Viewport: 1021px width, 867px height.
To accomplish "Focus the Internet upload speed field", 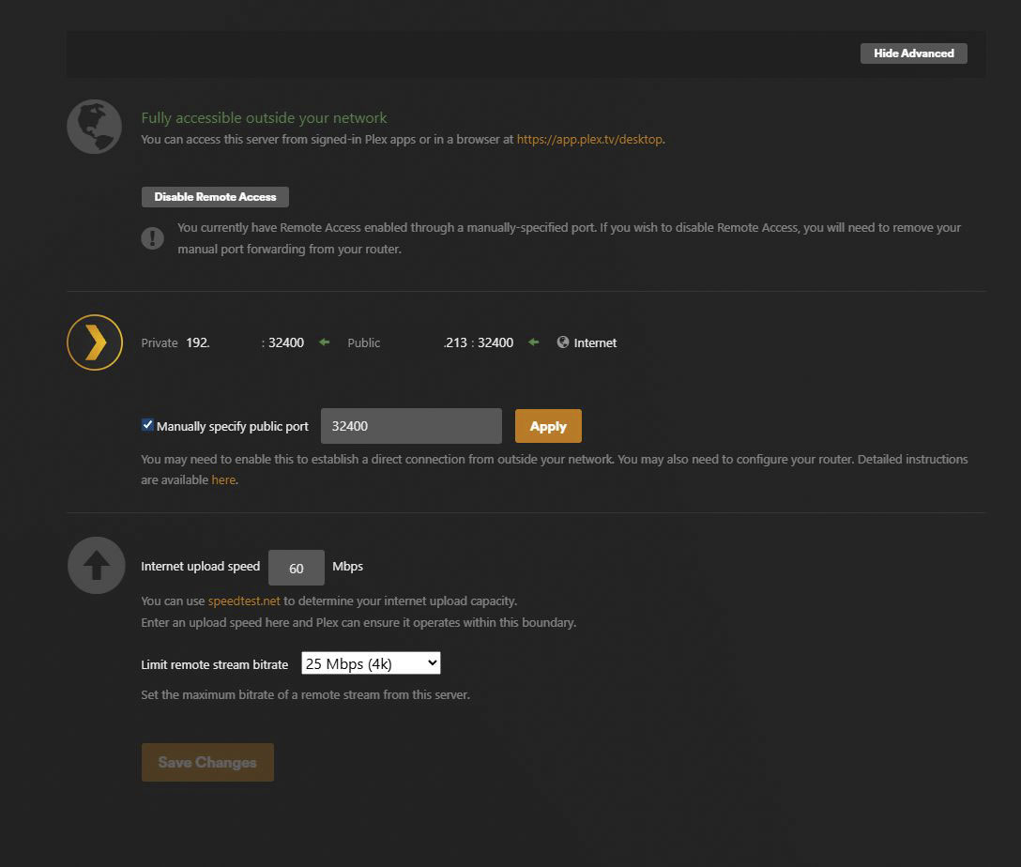I will click(297, 568).
